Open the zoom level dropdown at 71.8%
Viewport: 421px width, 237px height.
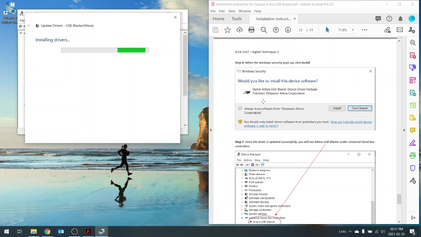click(x=353, y=30)
